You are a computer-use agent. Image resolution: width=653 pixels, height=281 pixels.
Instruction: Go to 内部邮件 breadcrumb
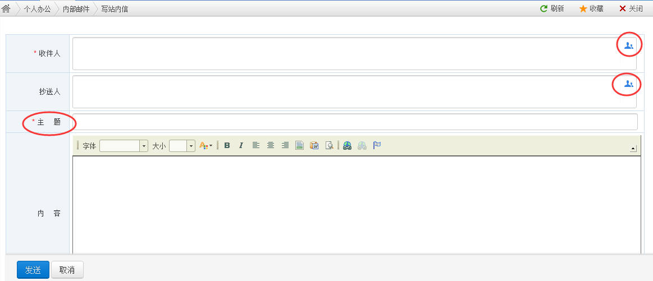pyautogui.click(x=76, y=9)
